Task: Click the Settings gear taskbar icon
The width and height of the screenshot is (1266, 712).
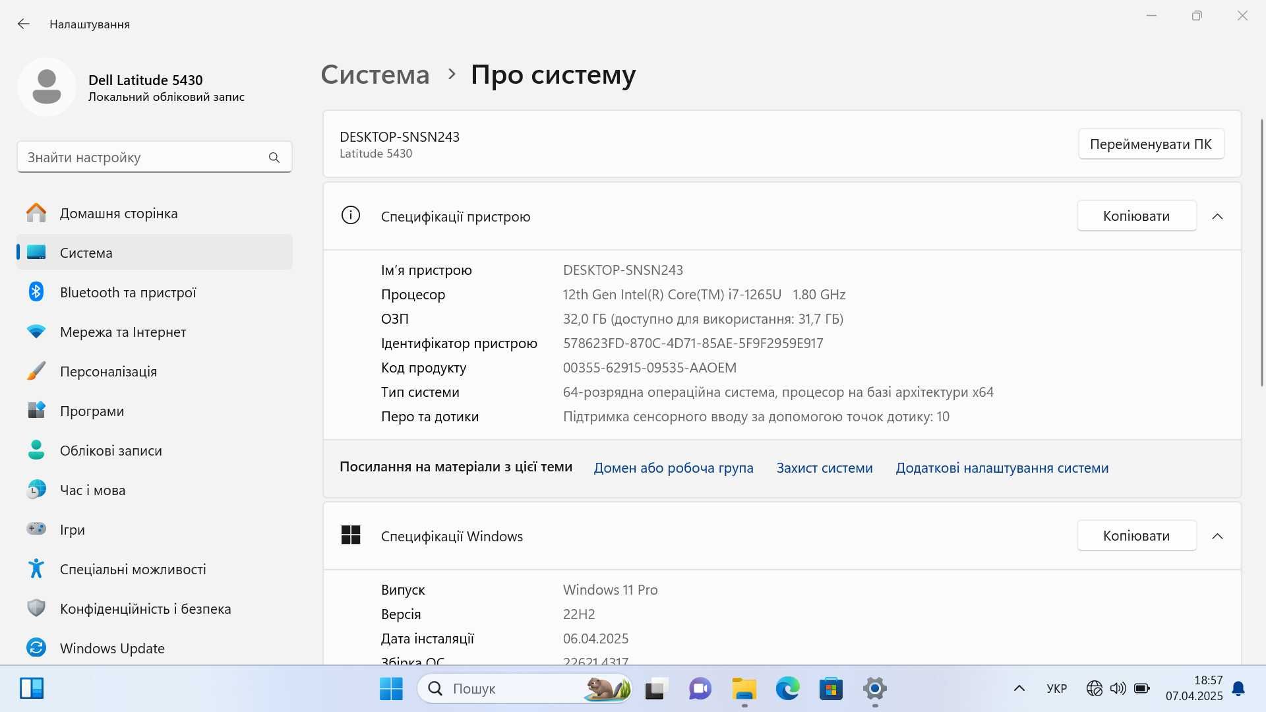Action: 875,689
